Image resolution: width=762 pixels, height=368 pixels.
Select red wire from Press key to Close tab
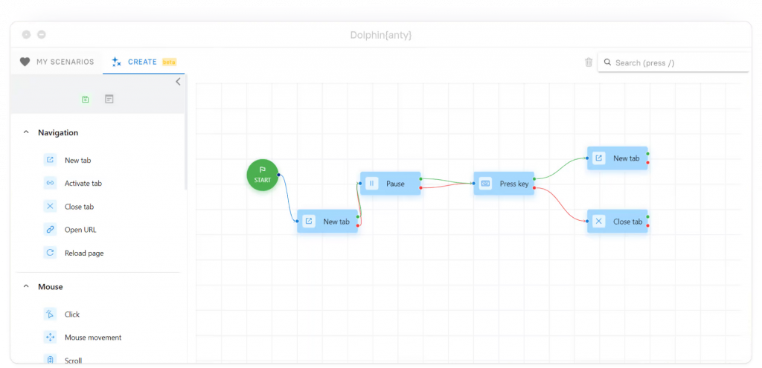[x=561, y=204]
